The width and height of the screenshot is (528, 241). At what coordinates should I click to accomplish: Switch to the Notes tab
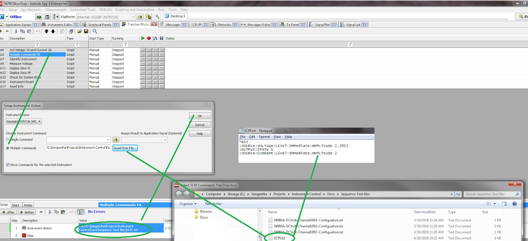(28, 205)
